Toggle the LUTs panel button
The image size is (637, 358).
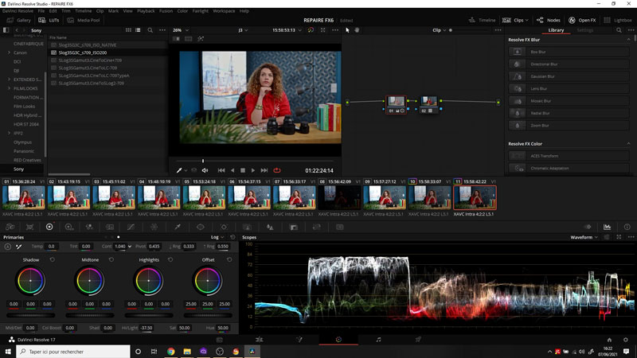49,21
